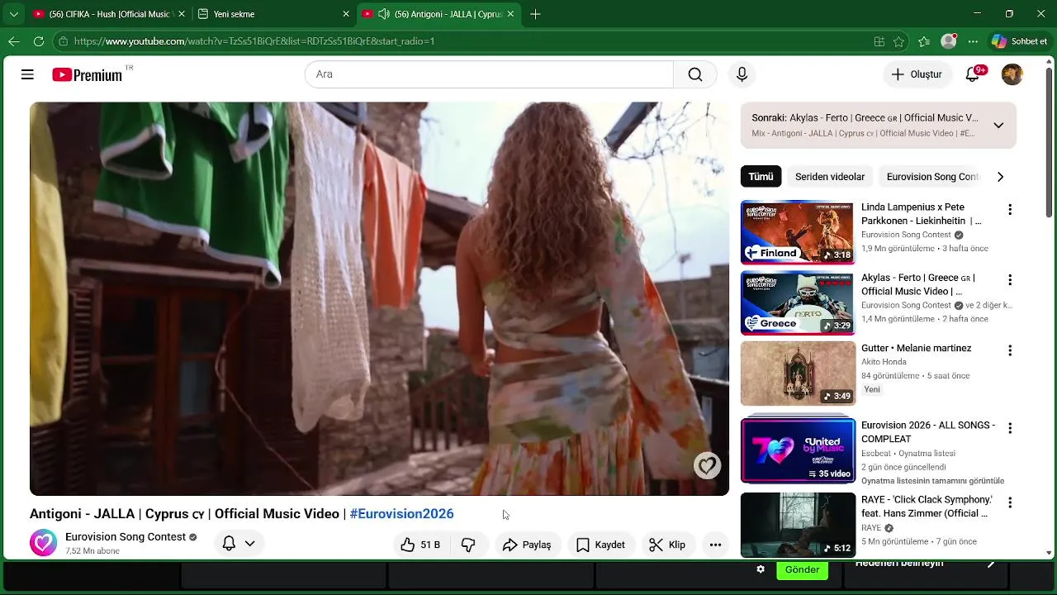1057x595 pixels.
Task: Share the video with Paylaş
Action: 527,545
